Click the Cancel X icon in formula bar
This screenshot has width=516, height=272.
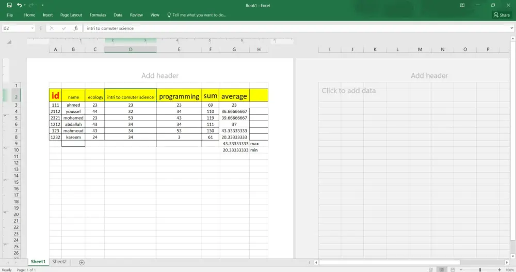click(x=52, y=28)
